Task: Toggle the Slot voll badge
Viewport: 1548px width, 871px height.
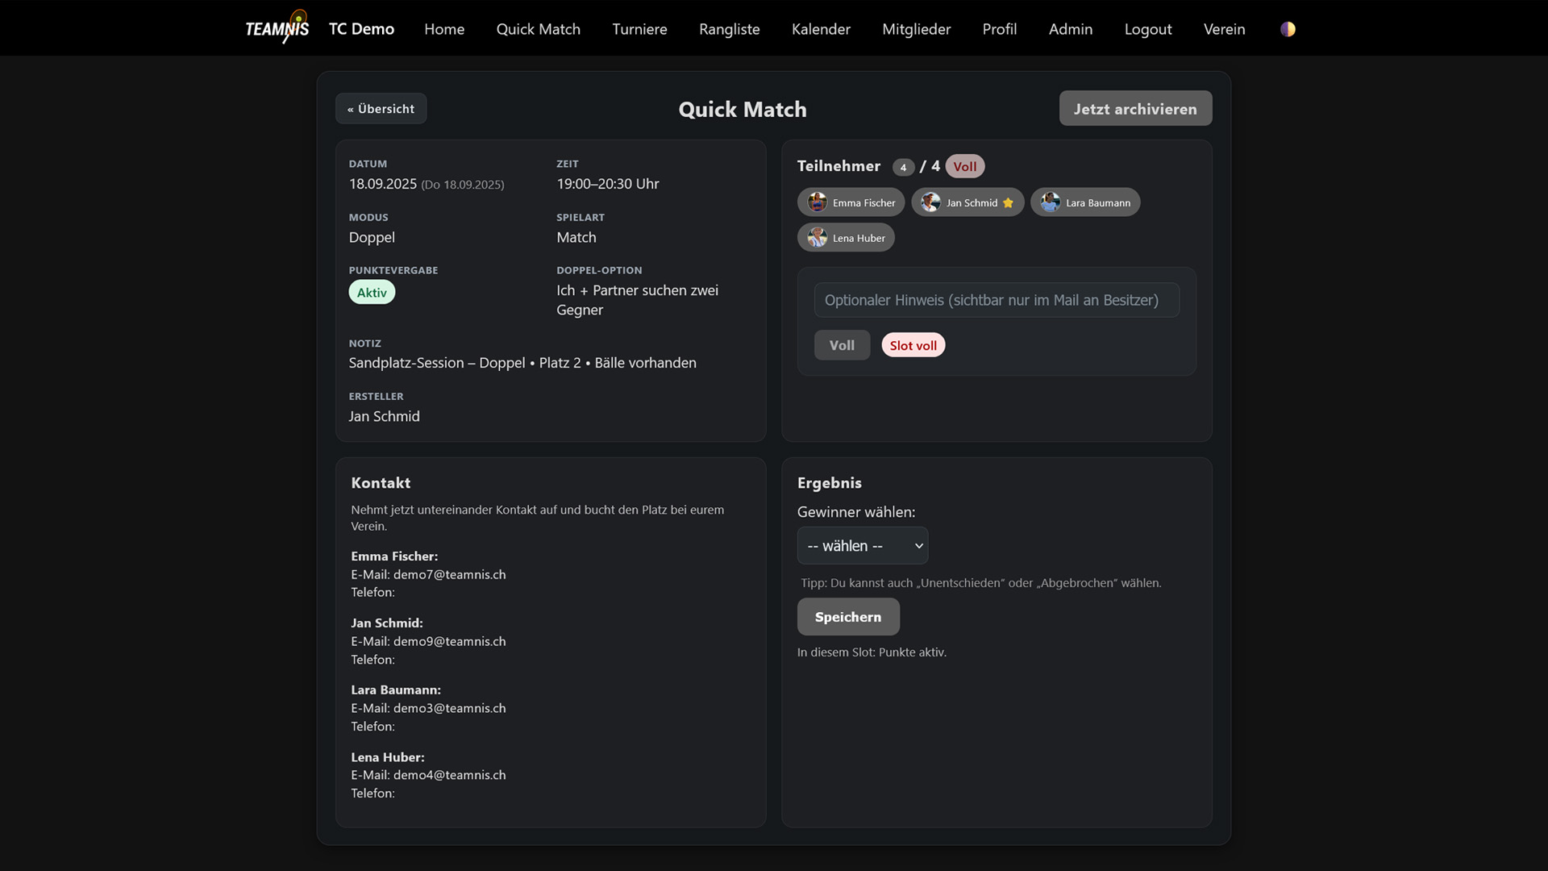Action: click(x=913, y=344)
